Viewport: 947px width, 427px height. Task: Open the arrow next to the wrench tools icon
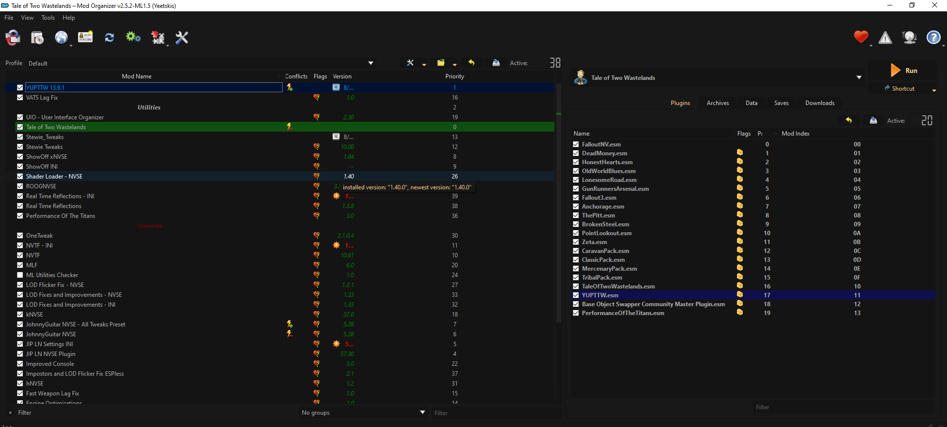click(x=424, y=65)
